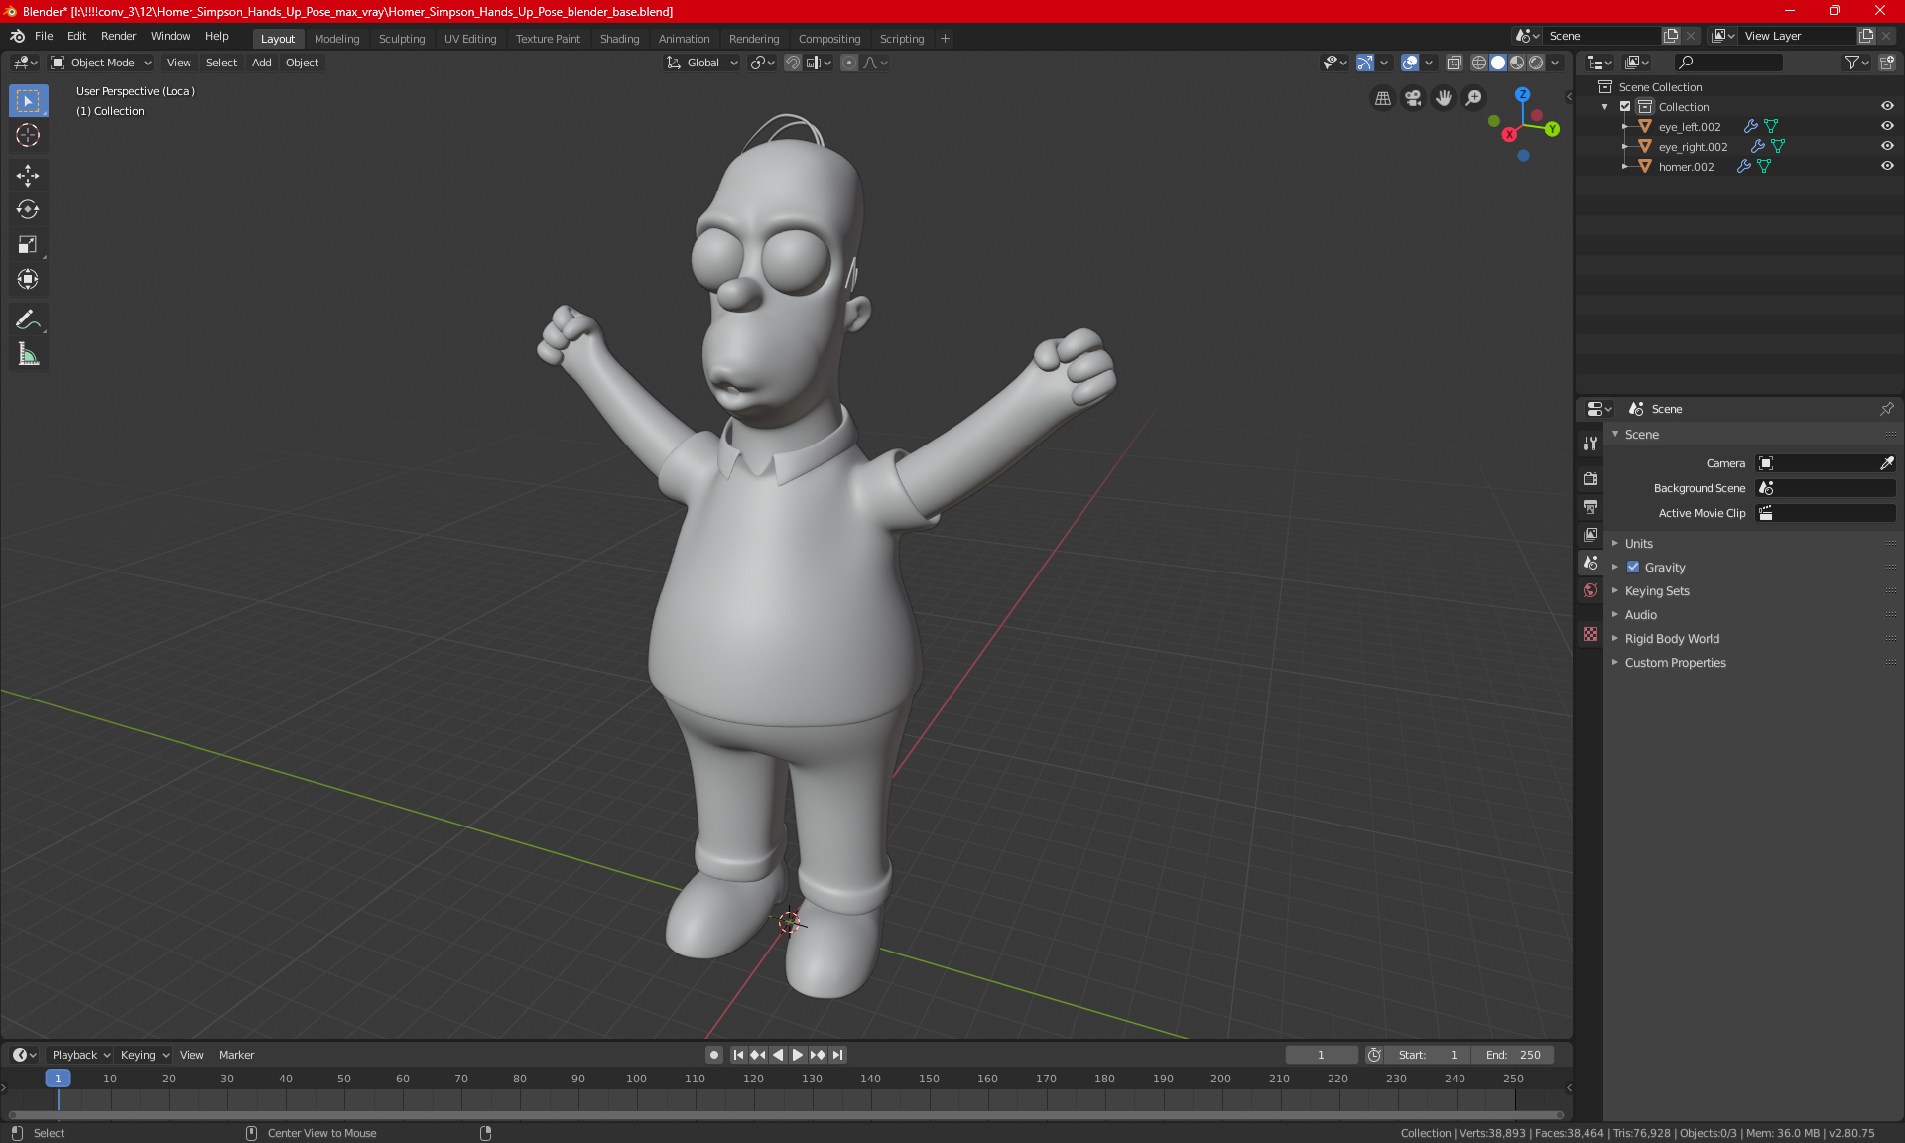The image size is (1905, 1143).
Task: Open Global transform orientation dropdown
Action: click(x=701, y=63)
